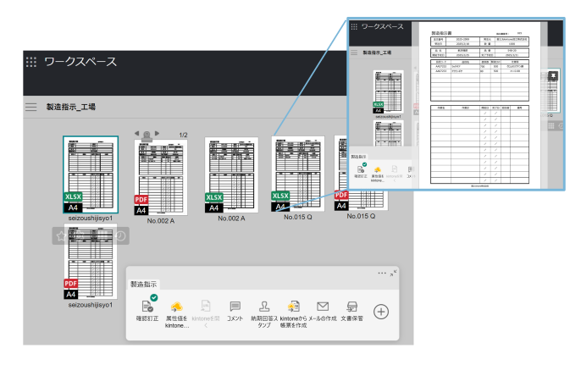Select the seizoushijisyo1 PDF thumbnail
Screen dimensions: 581x365
pos(91,262)
